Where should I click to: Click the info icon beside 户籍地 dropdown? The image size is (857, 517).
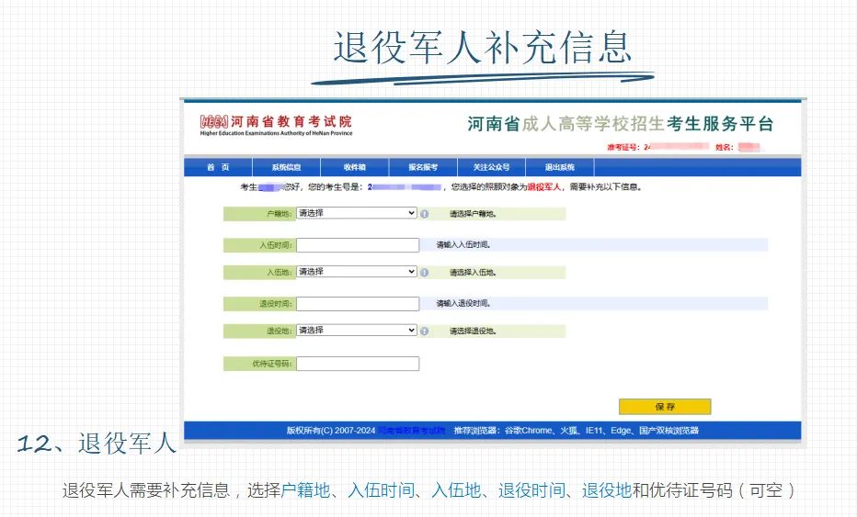click(424, 214)
